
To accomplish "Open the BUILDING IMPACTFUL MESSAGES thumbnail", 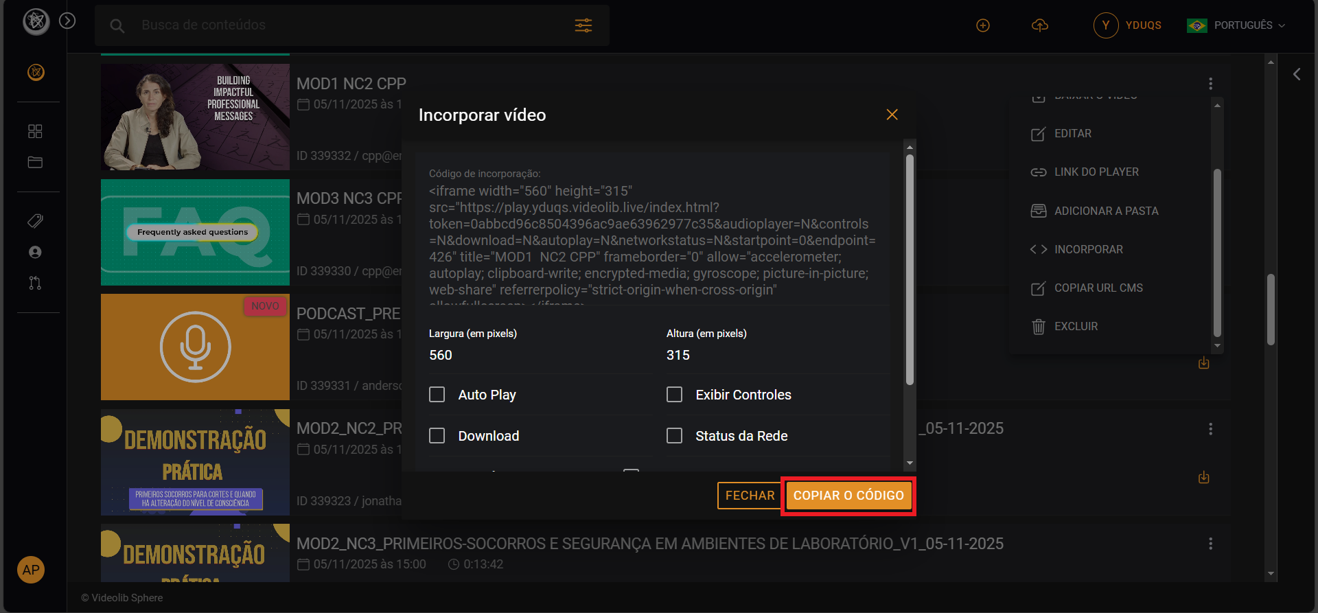I will click(195, 117).
